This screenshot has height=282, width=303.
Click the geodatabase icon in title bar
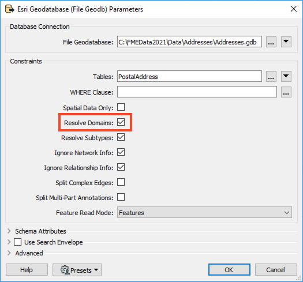(9, 9)
